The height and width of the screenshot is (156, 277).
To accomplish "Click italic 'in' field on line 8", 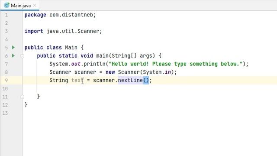I will click(168, 72).
